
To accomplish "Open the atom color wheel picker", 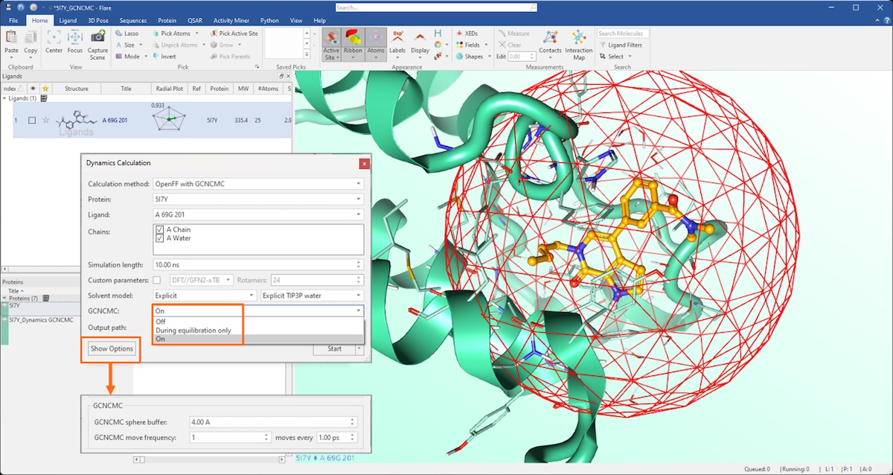I will [438, 45].
